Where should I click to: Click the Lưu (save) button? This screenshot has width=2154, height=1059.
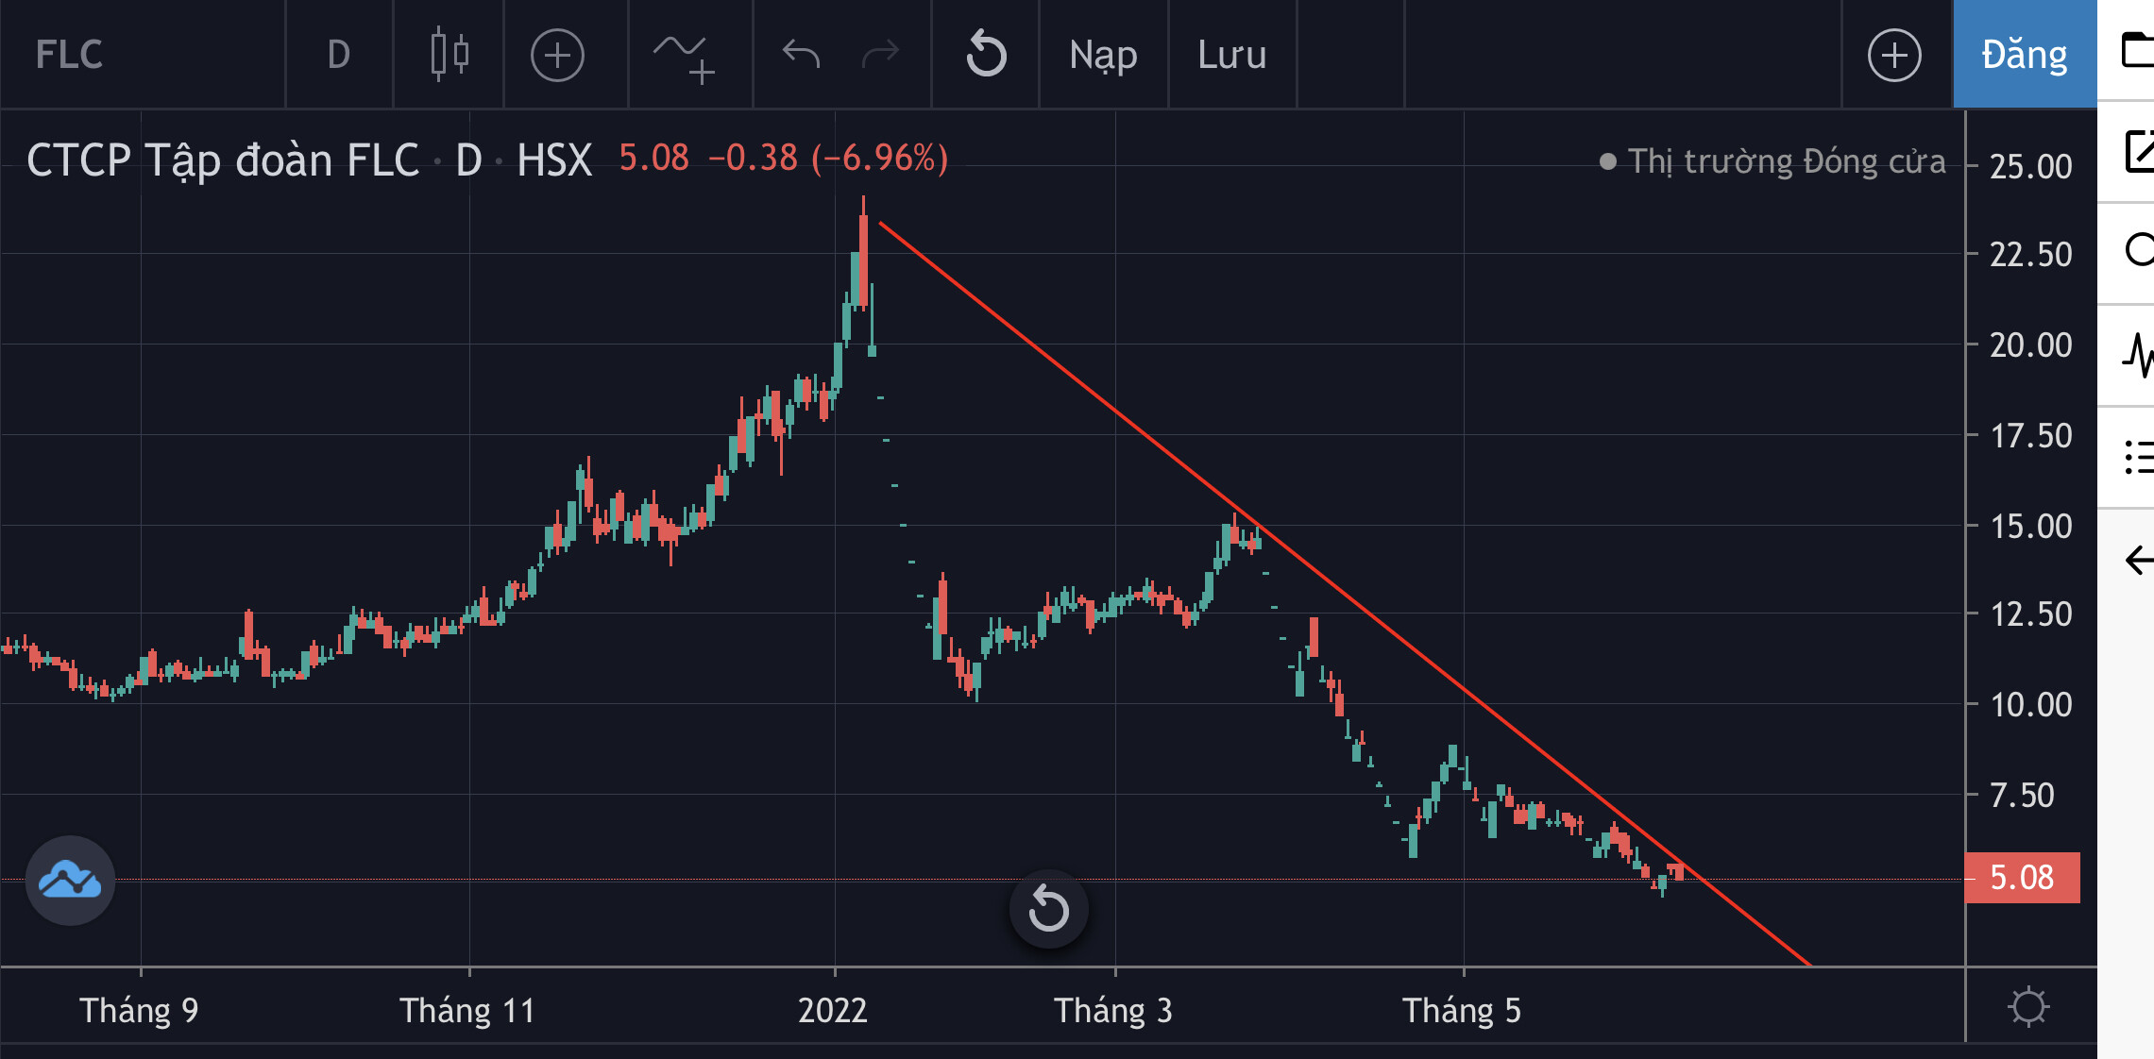pos(1231,55)
